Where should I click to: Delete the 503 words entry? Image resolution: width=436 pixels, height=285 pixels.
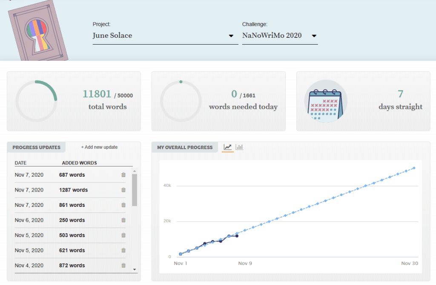coord(123,235)
